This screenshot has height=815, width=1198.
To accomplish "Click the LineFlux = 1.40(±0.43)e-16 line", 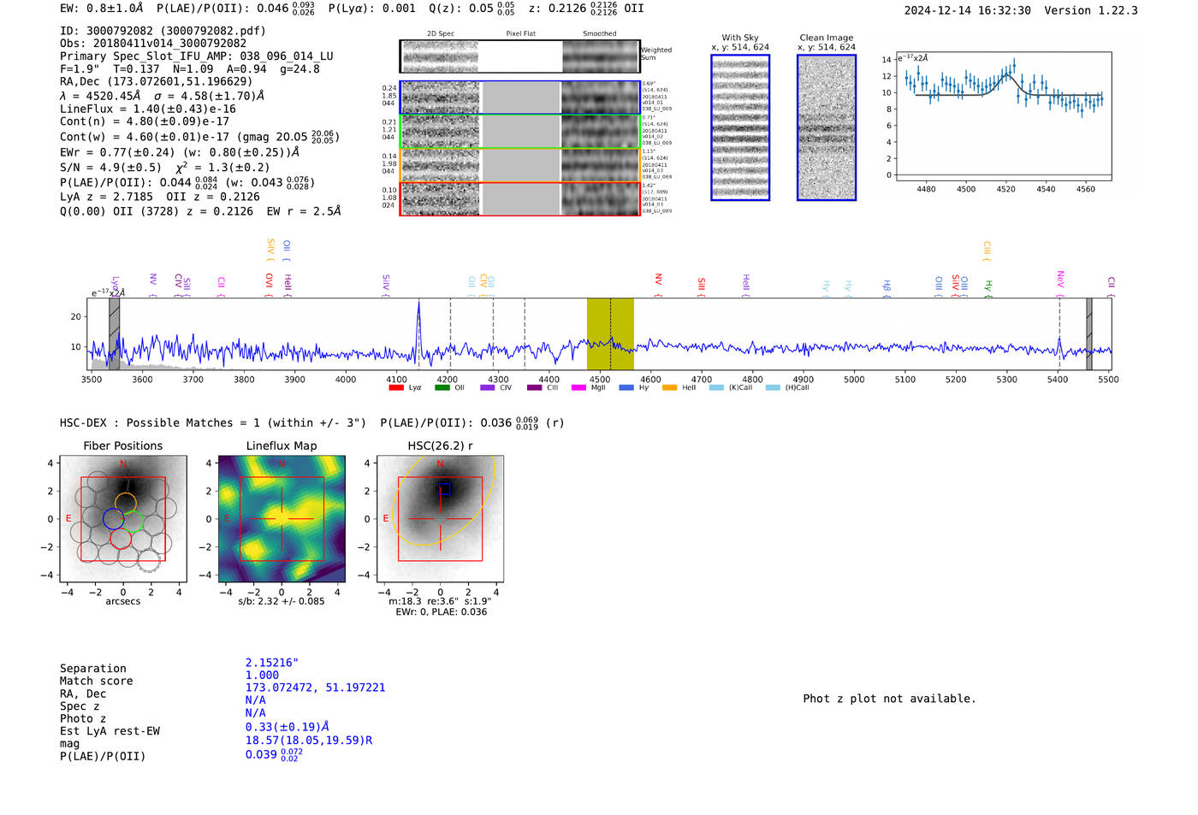I will click(148, 109).
